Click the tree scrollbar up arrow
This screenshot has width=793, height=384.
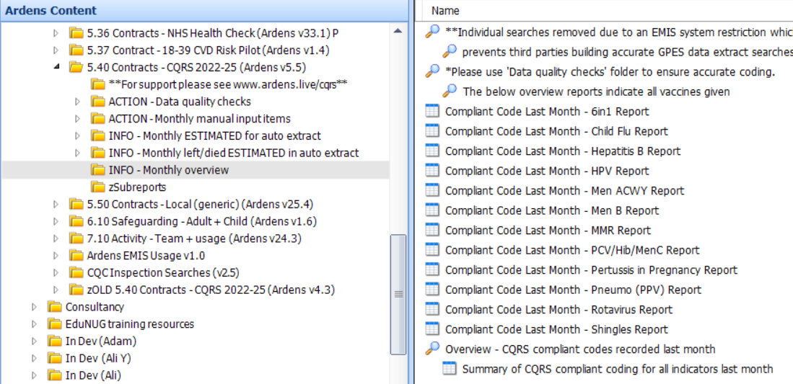coord(398,31)
